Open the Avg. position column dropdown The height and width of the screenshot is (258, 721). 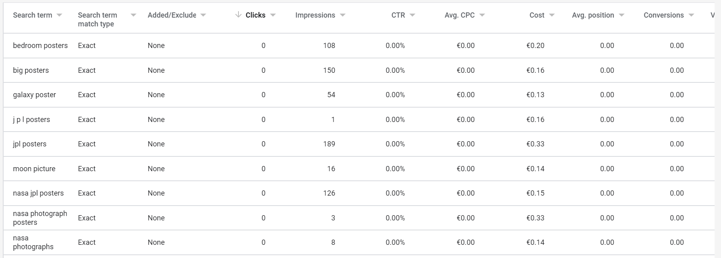(x=622, y=15)
